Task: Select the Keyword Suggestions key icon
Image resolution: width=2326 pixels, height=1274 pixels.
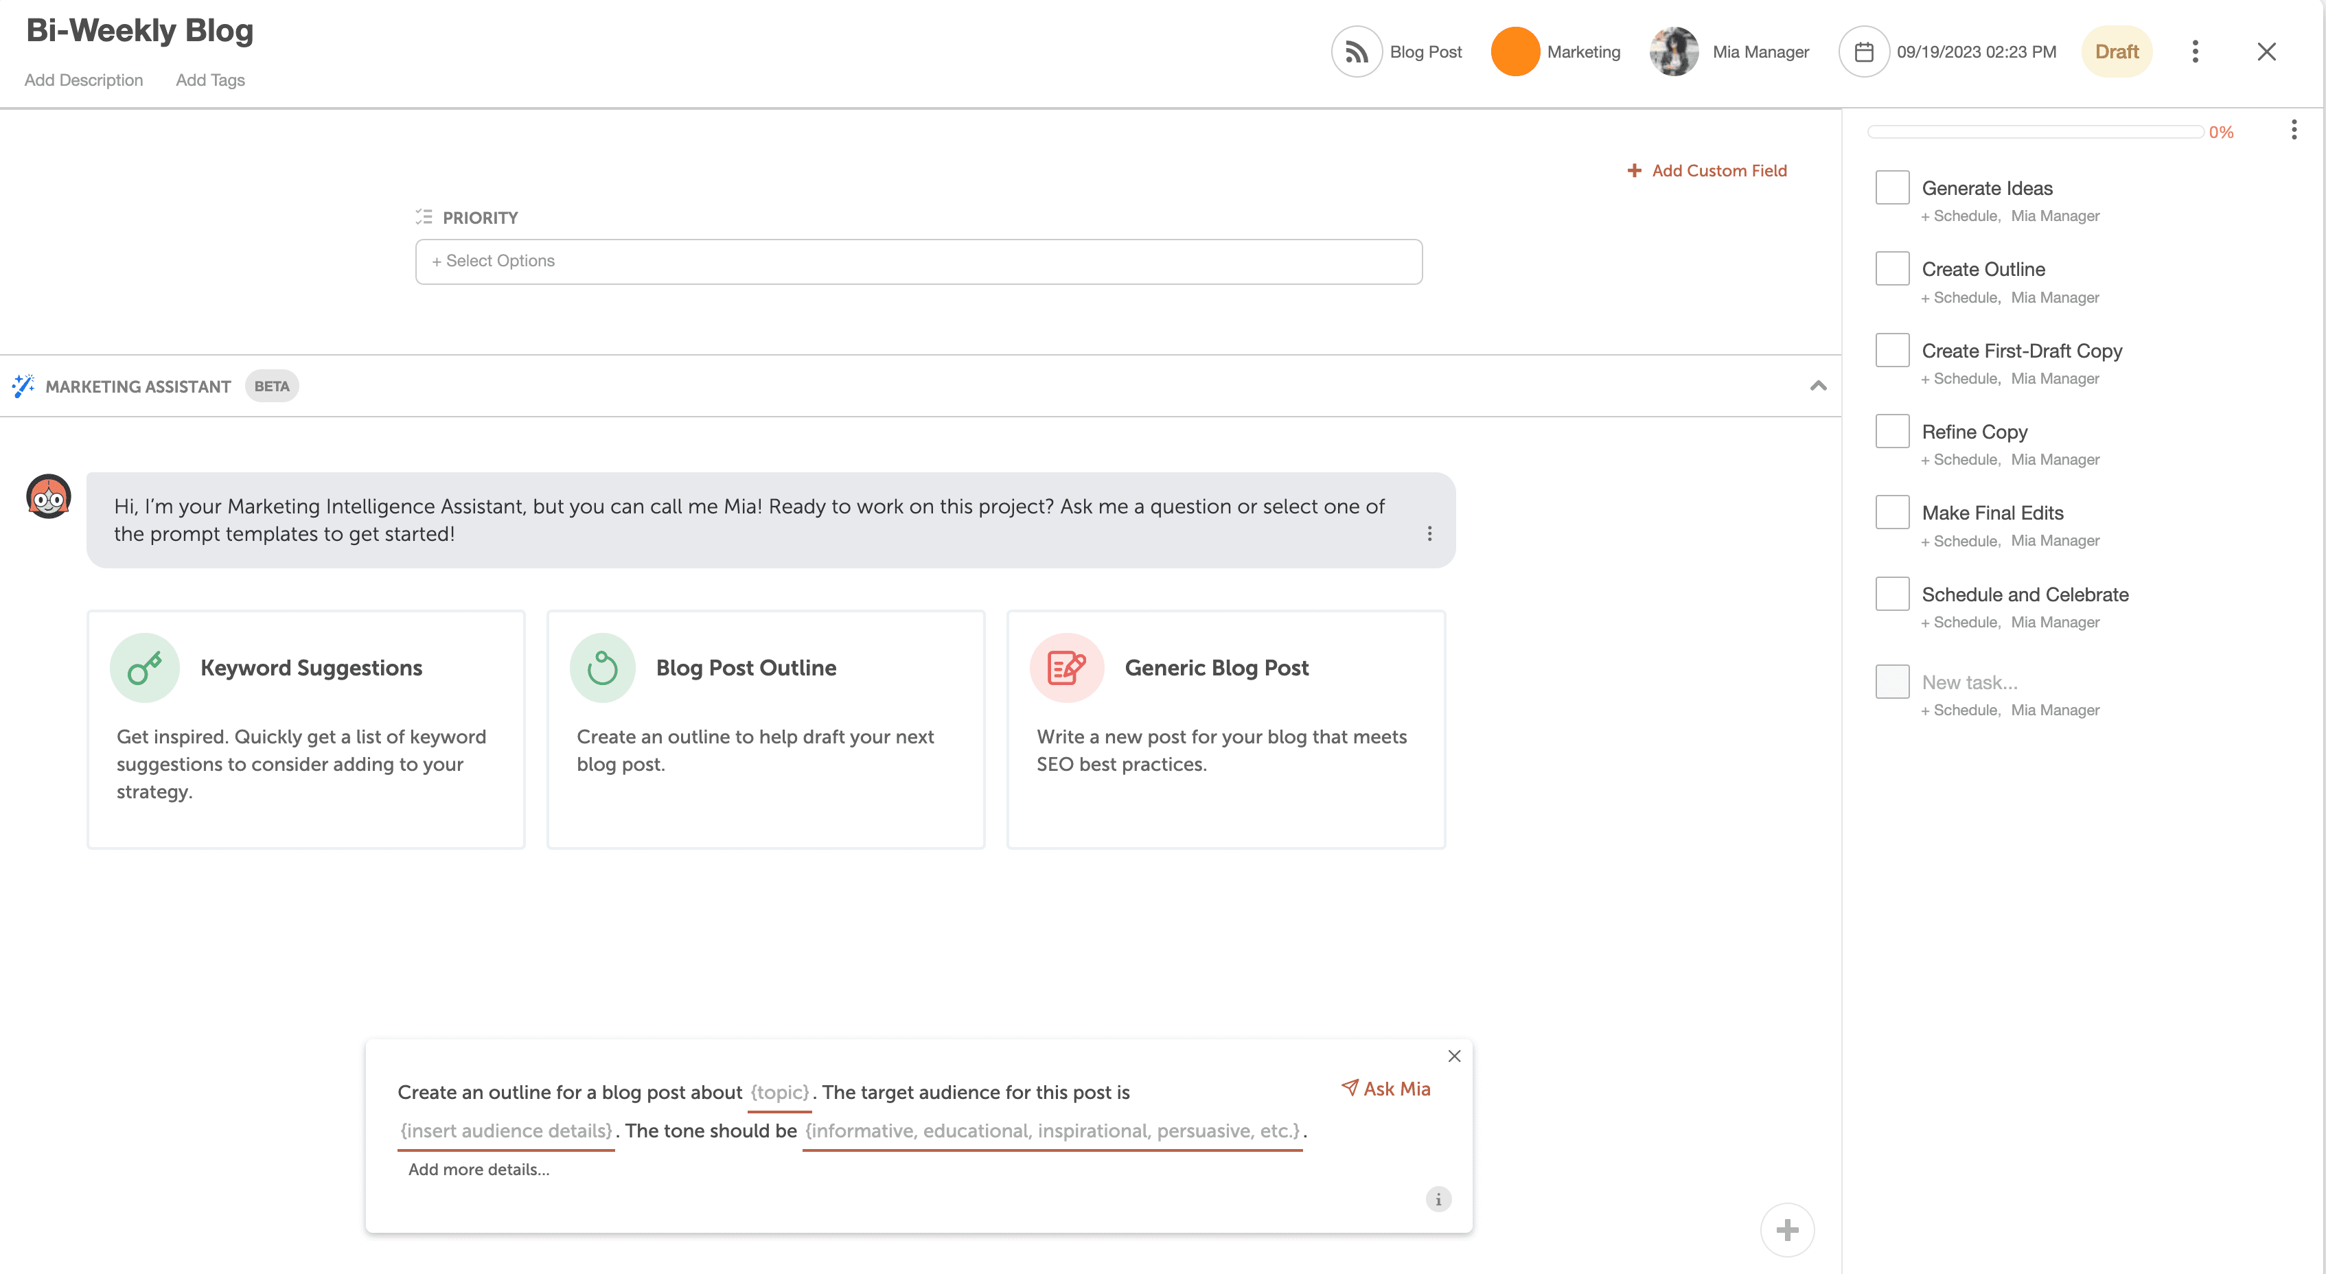Action: tap(144, 667)
